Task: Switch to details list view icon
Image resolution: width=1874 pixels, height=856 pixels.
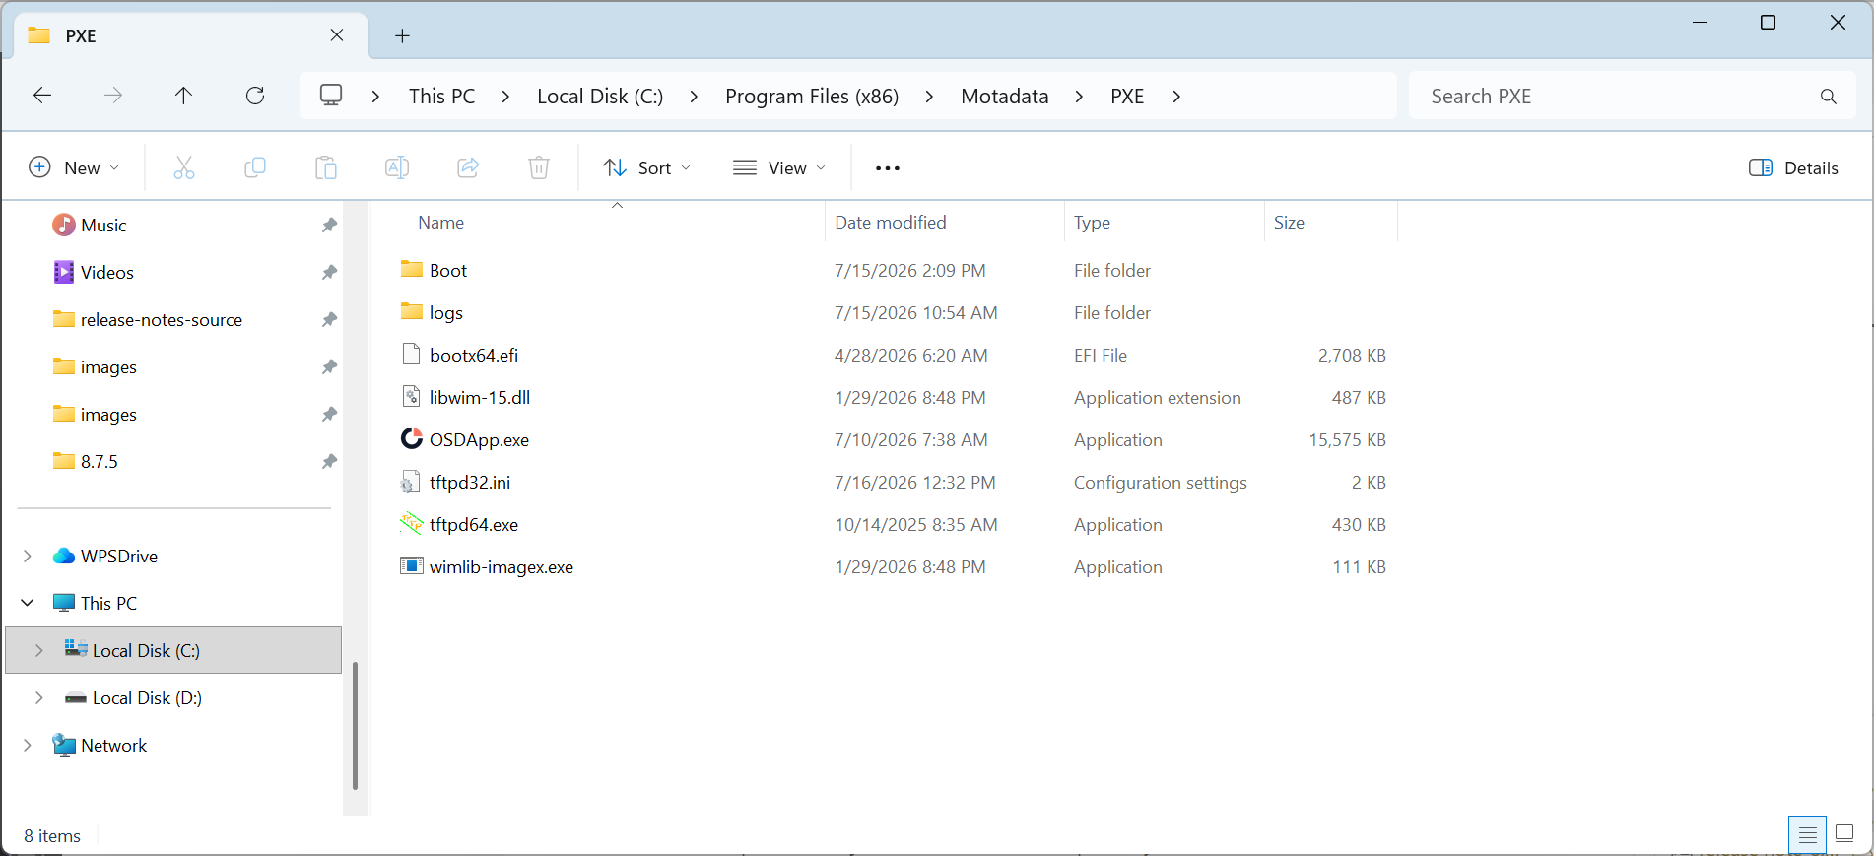Action: [1808, 835]
